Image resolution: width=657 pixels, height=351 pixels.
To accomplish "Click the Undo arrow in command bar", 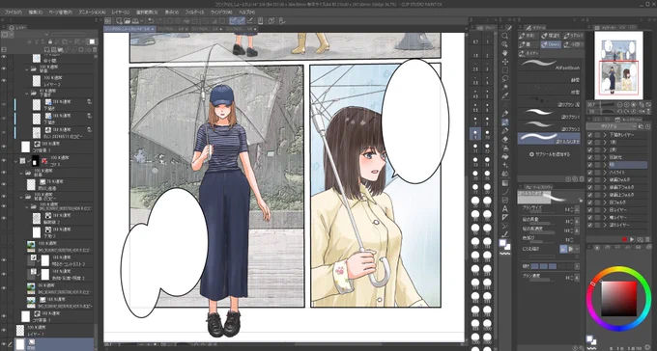I will 151,20.
